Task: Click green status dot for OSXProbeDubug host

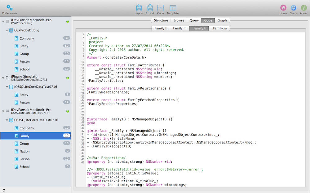Action: tap(68, 22)
